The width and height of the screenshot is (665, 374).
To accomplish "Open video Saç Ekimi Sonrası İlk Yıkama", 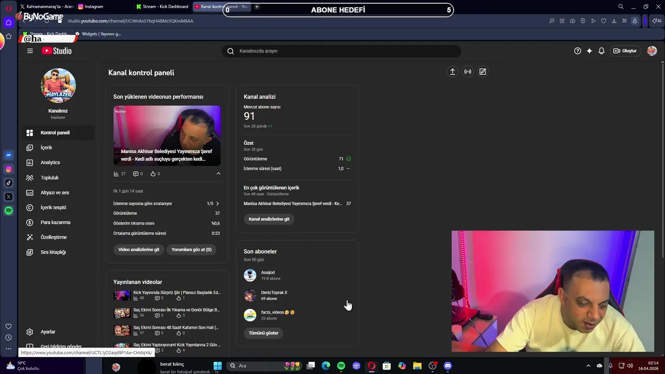I will pyautogui.click(x=177, y=310).
